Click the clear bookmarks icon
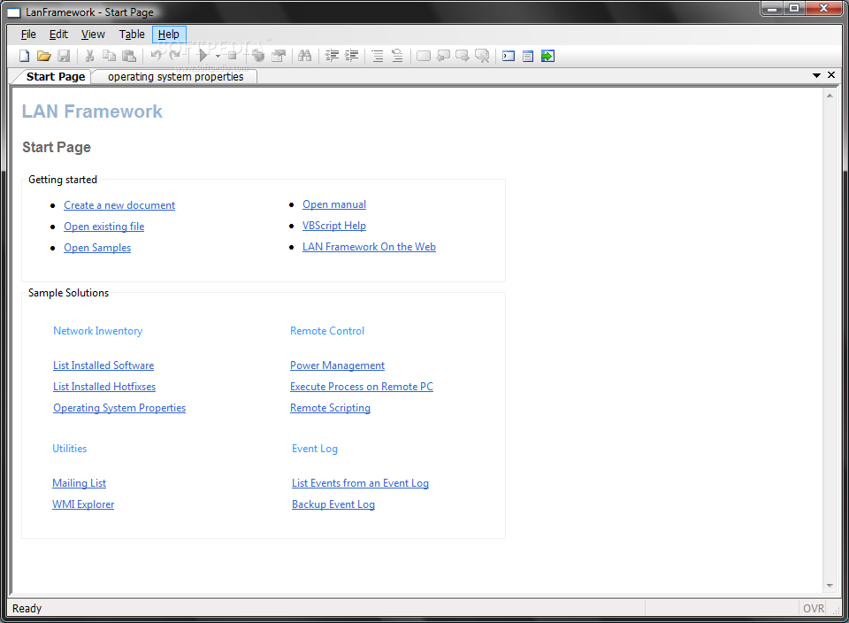Screen dimensions: 849x623 (482, 56)
